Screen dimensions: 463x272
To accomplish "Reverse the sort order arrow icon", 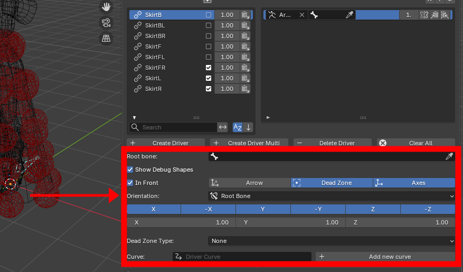I will pos(248,127).
